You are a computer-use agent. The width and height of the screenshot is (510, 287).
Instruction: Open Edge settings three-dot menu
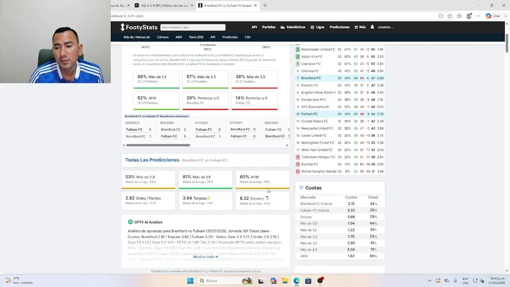click(x=478, y=16)
